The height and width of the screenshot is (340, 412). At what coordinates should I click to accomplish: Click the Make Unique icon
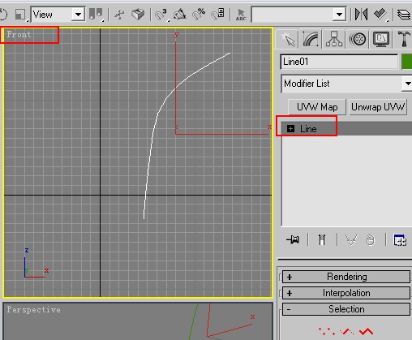coord(351,239)
